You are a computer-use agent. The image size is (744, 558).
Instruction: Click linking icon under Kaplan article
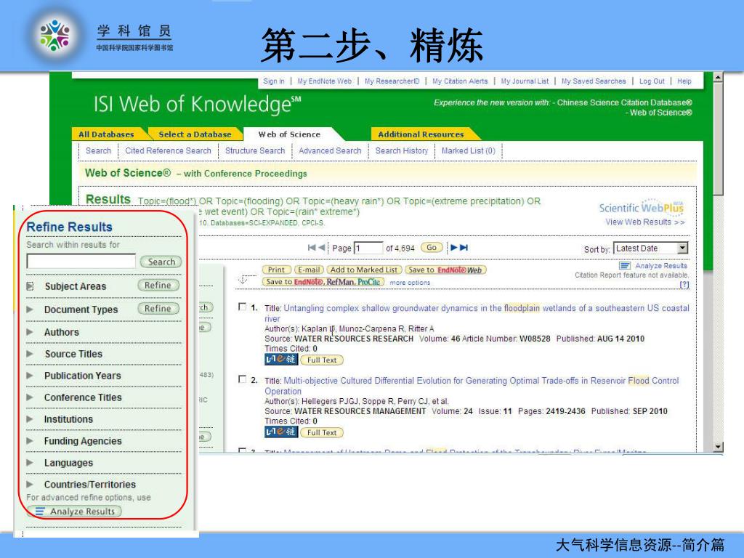[281, 359]
